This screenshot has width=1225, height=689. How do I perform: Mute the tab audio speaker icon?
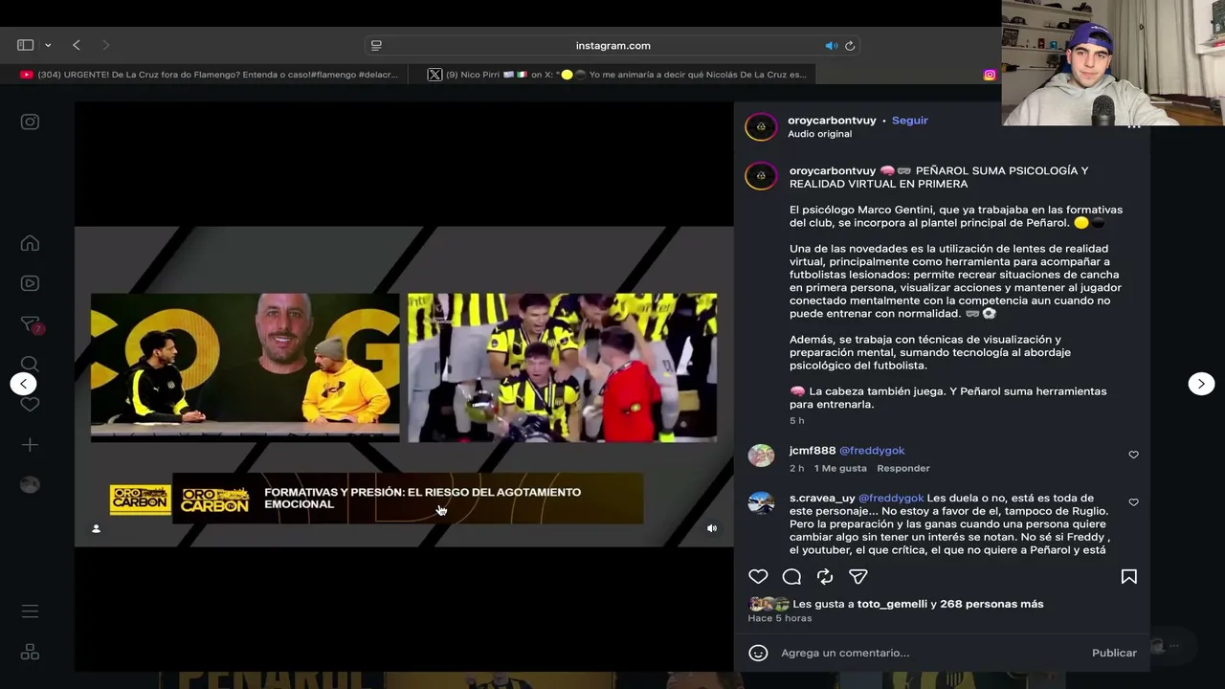click(x=831, y=45)
